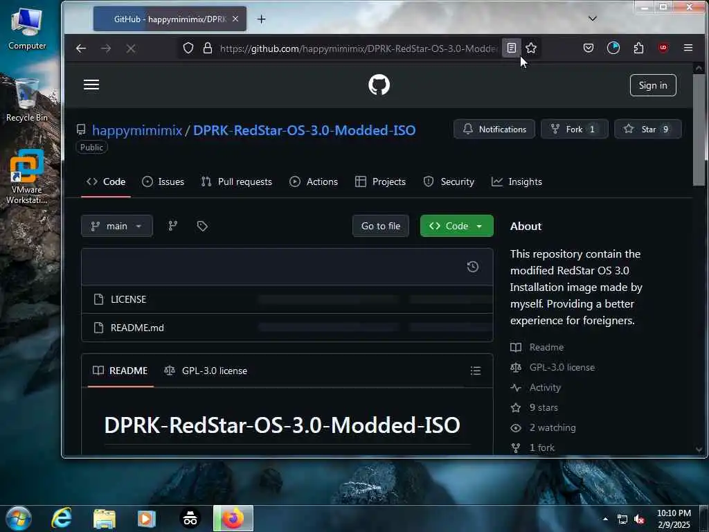Select the VMware Workstation desktop shortcut
The image size is (709, 532).
pyautogui.click(x=27, y=177)
